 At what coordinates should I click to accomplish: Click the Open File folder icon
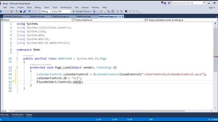[x=17, y=12]
